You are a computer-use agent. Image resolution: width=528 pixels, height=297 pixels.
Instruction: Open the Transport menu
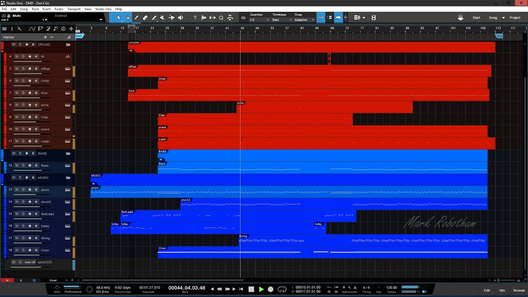(x=74, y=9)
